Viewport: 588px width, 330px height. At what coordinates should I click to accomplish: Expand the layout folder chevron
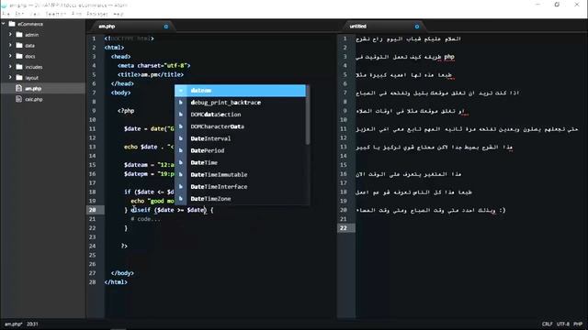tap(10, 78)
